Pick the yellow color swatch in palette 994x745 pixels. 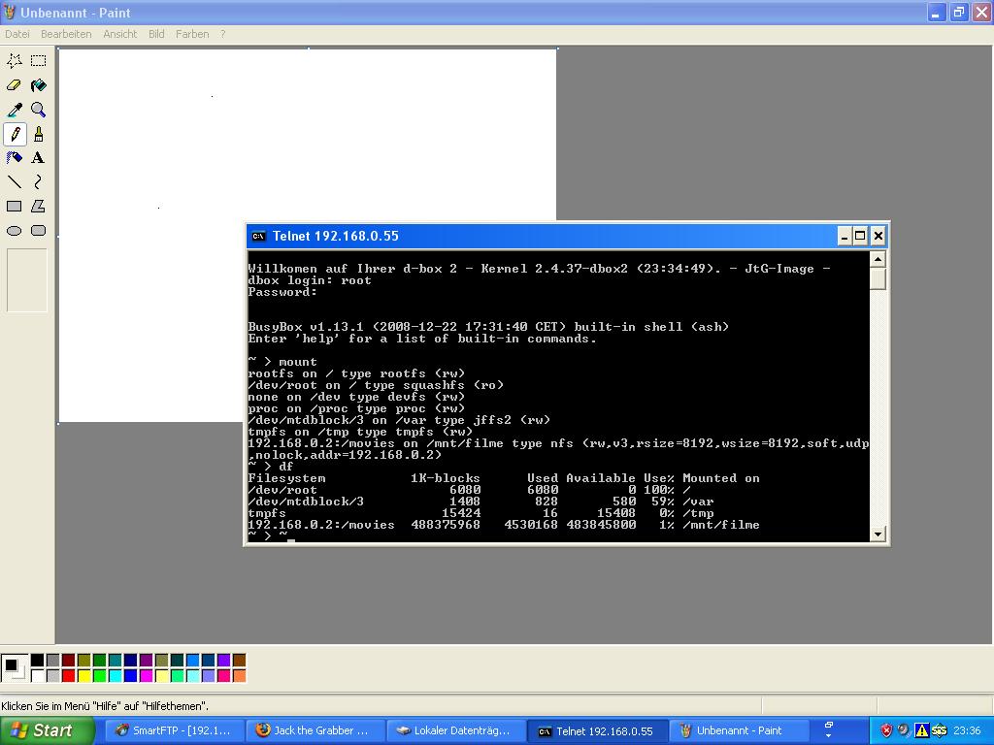pos(83,675)
